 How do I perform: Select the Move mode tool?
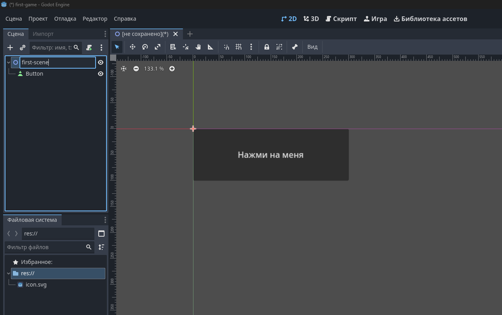tap(133, 47)
